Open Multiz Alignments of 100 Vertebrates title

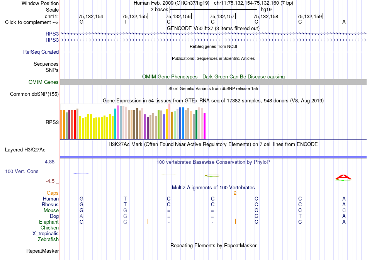(213, 187)
